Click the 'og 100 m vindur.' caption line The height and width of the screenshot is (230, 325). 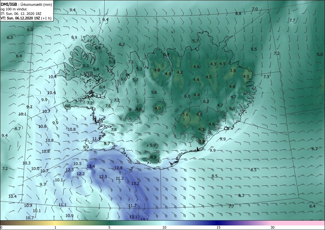point(14,9)
